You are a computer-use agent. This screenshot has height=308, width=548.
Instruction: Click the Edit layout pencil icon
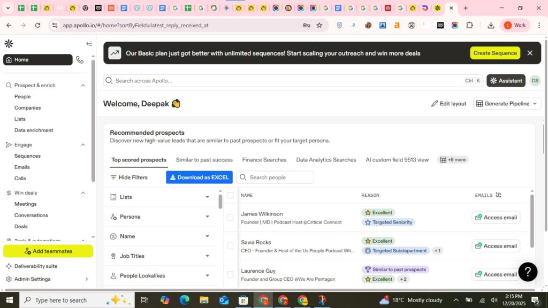(x=435, y=103)
